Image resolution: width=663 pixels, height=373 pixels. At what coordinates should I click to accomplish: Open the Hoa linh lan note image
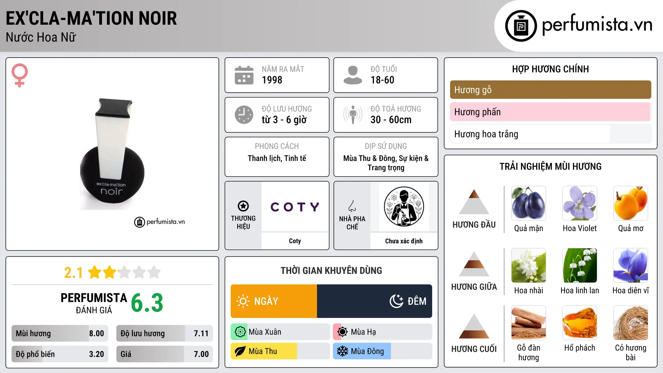point(579,266)
